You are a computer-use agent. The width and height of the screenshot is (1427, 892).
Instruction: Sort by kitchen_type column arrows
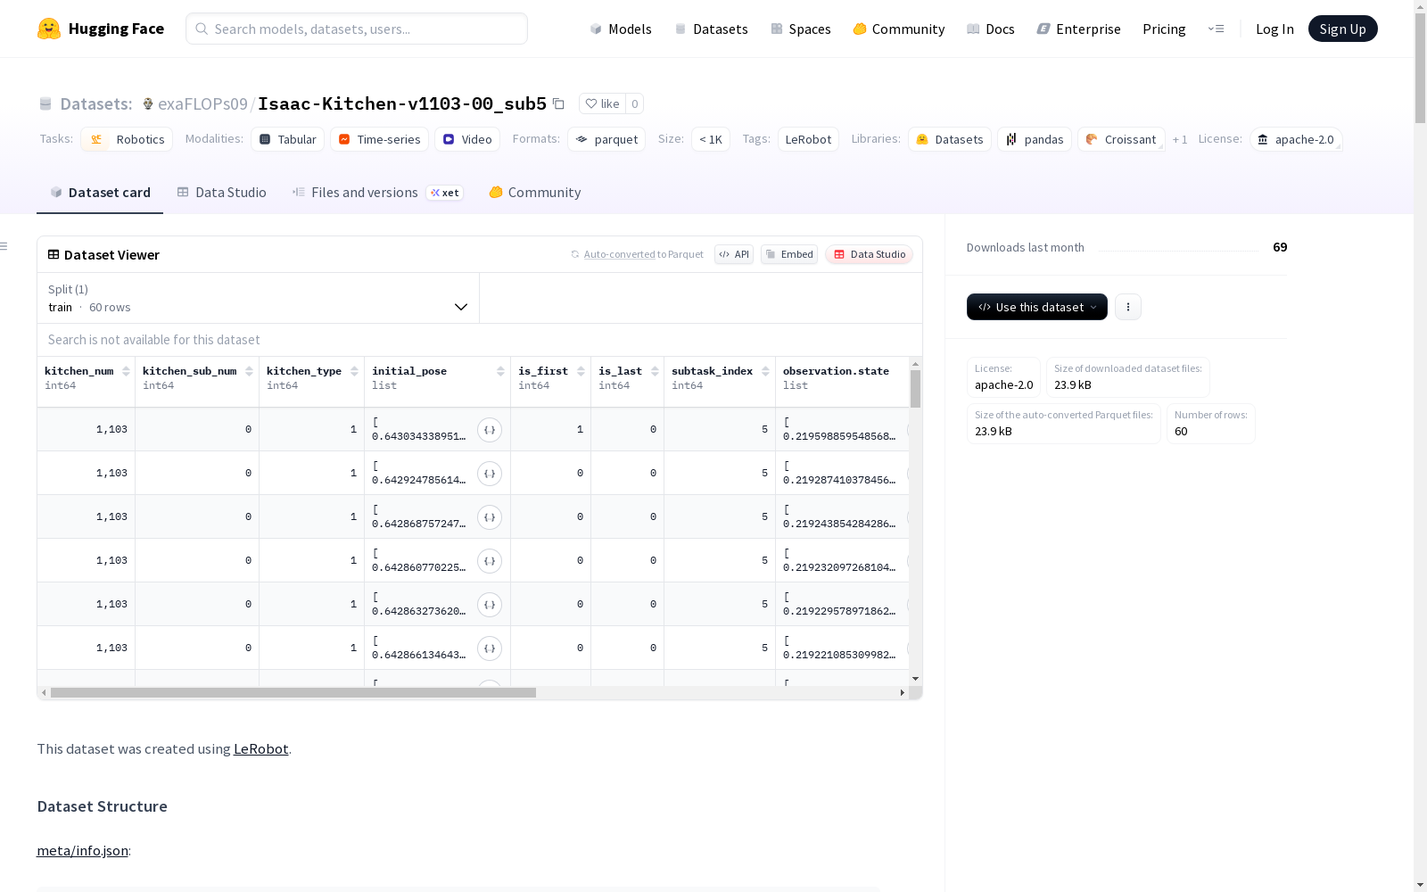tap(354, 371)
